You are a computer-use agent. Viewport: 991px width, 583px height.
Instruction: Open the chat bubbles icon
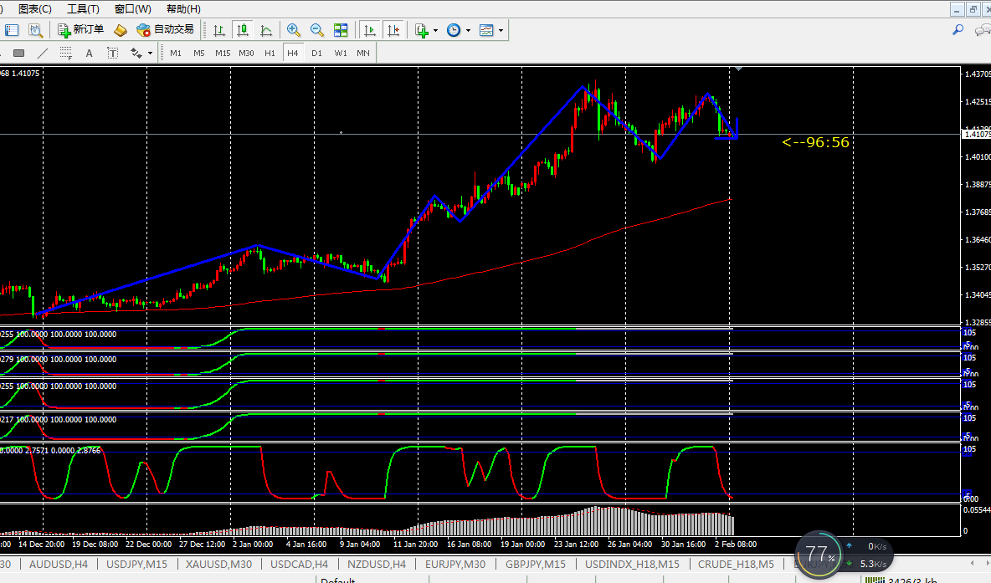click(983, 29)
